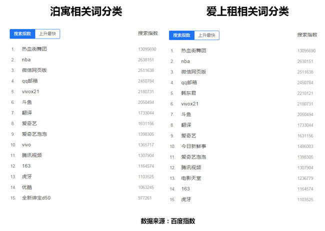Select 搜索指数 tab in 爱上租 panel

pos(181,35)
